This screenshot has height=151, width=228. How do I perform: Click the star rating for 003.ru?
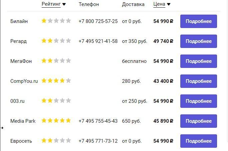[x=56, y=101]
